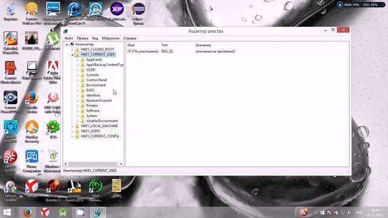Select the Компьютер root node
This screenshot has height=218, width=388.
point(84,44)
